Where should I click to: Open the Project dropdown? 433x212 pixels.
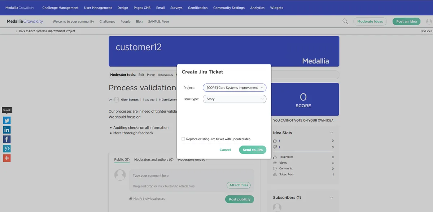point(235,87)
